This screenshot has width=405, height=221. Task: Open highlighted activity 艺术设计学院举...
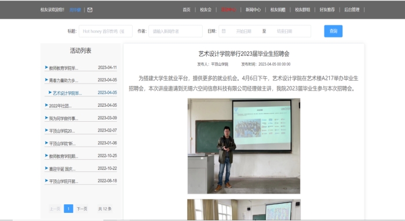tap(67, 93)
